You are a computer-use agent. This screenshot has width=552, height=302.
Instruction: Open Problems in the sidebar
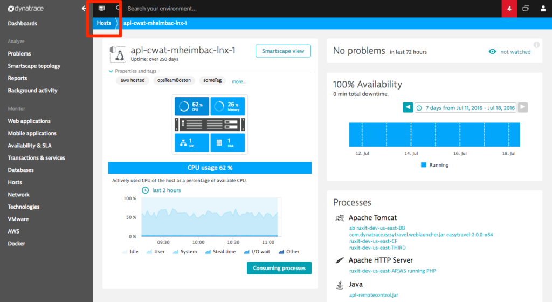point(19,53)
